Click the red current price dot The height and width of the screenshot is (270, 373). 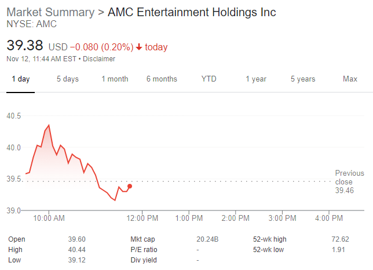130,186
